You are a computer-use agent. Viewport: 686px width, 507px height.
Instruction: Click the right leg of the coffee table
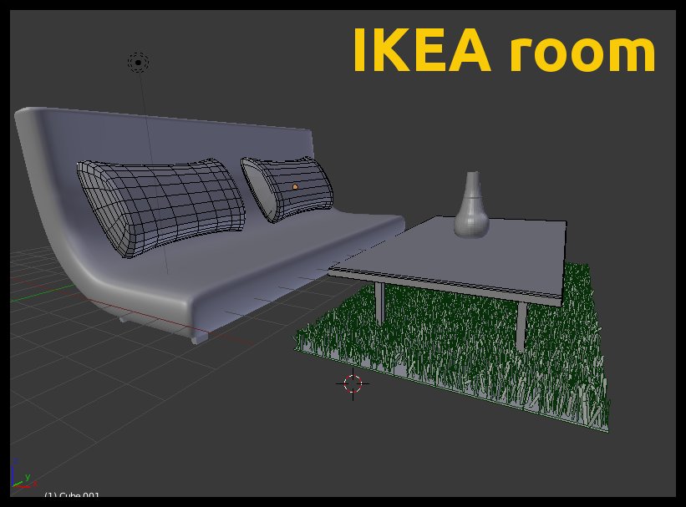(521, 326)
